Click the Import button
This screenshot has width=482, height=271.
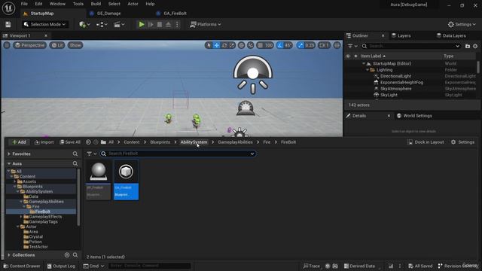(x=44, y=142)
